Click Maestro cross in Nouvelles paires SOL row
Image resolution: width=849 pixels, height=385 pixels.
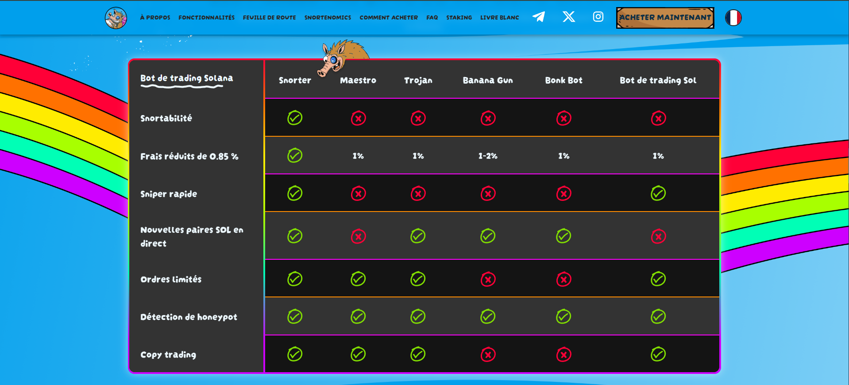(358, 236)
